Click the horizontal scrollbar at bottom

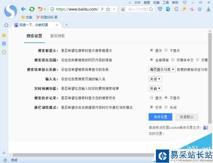coord(83,155)
